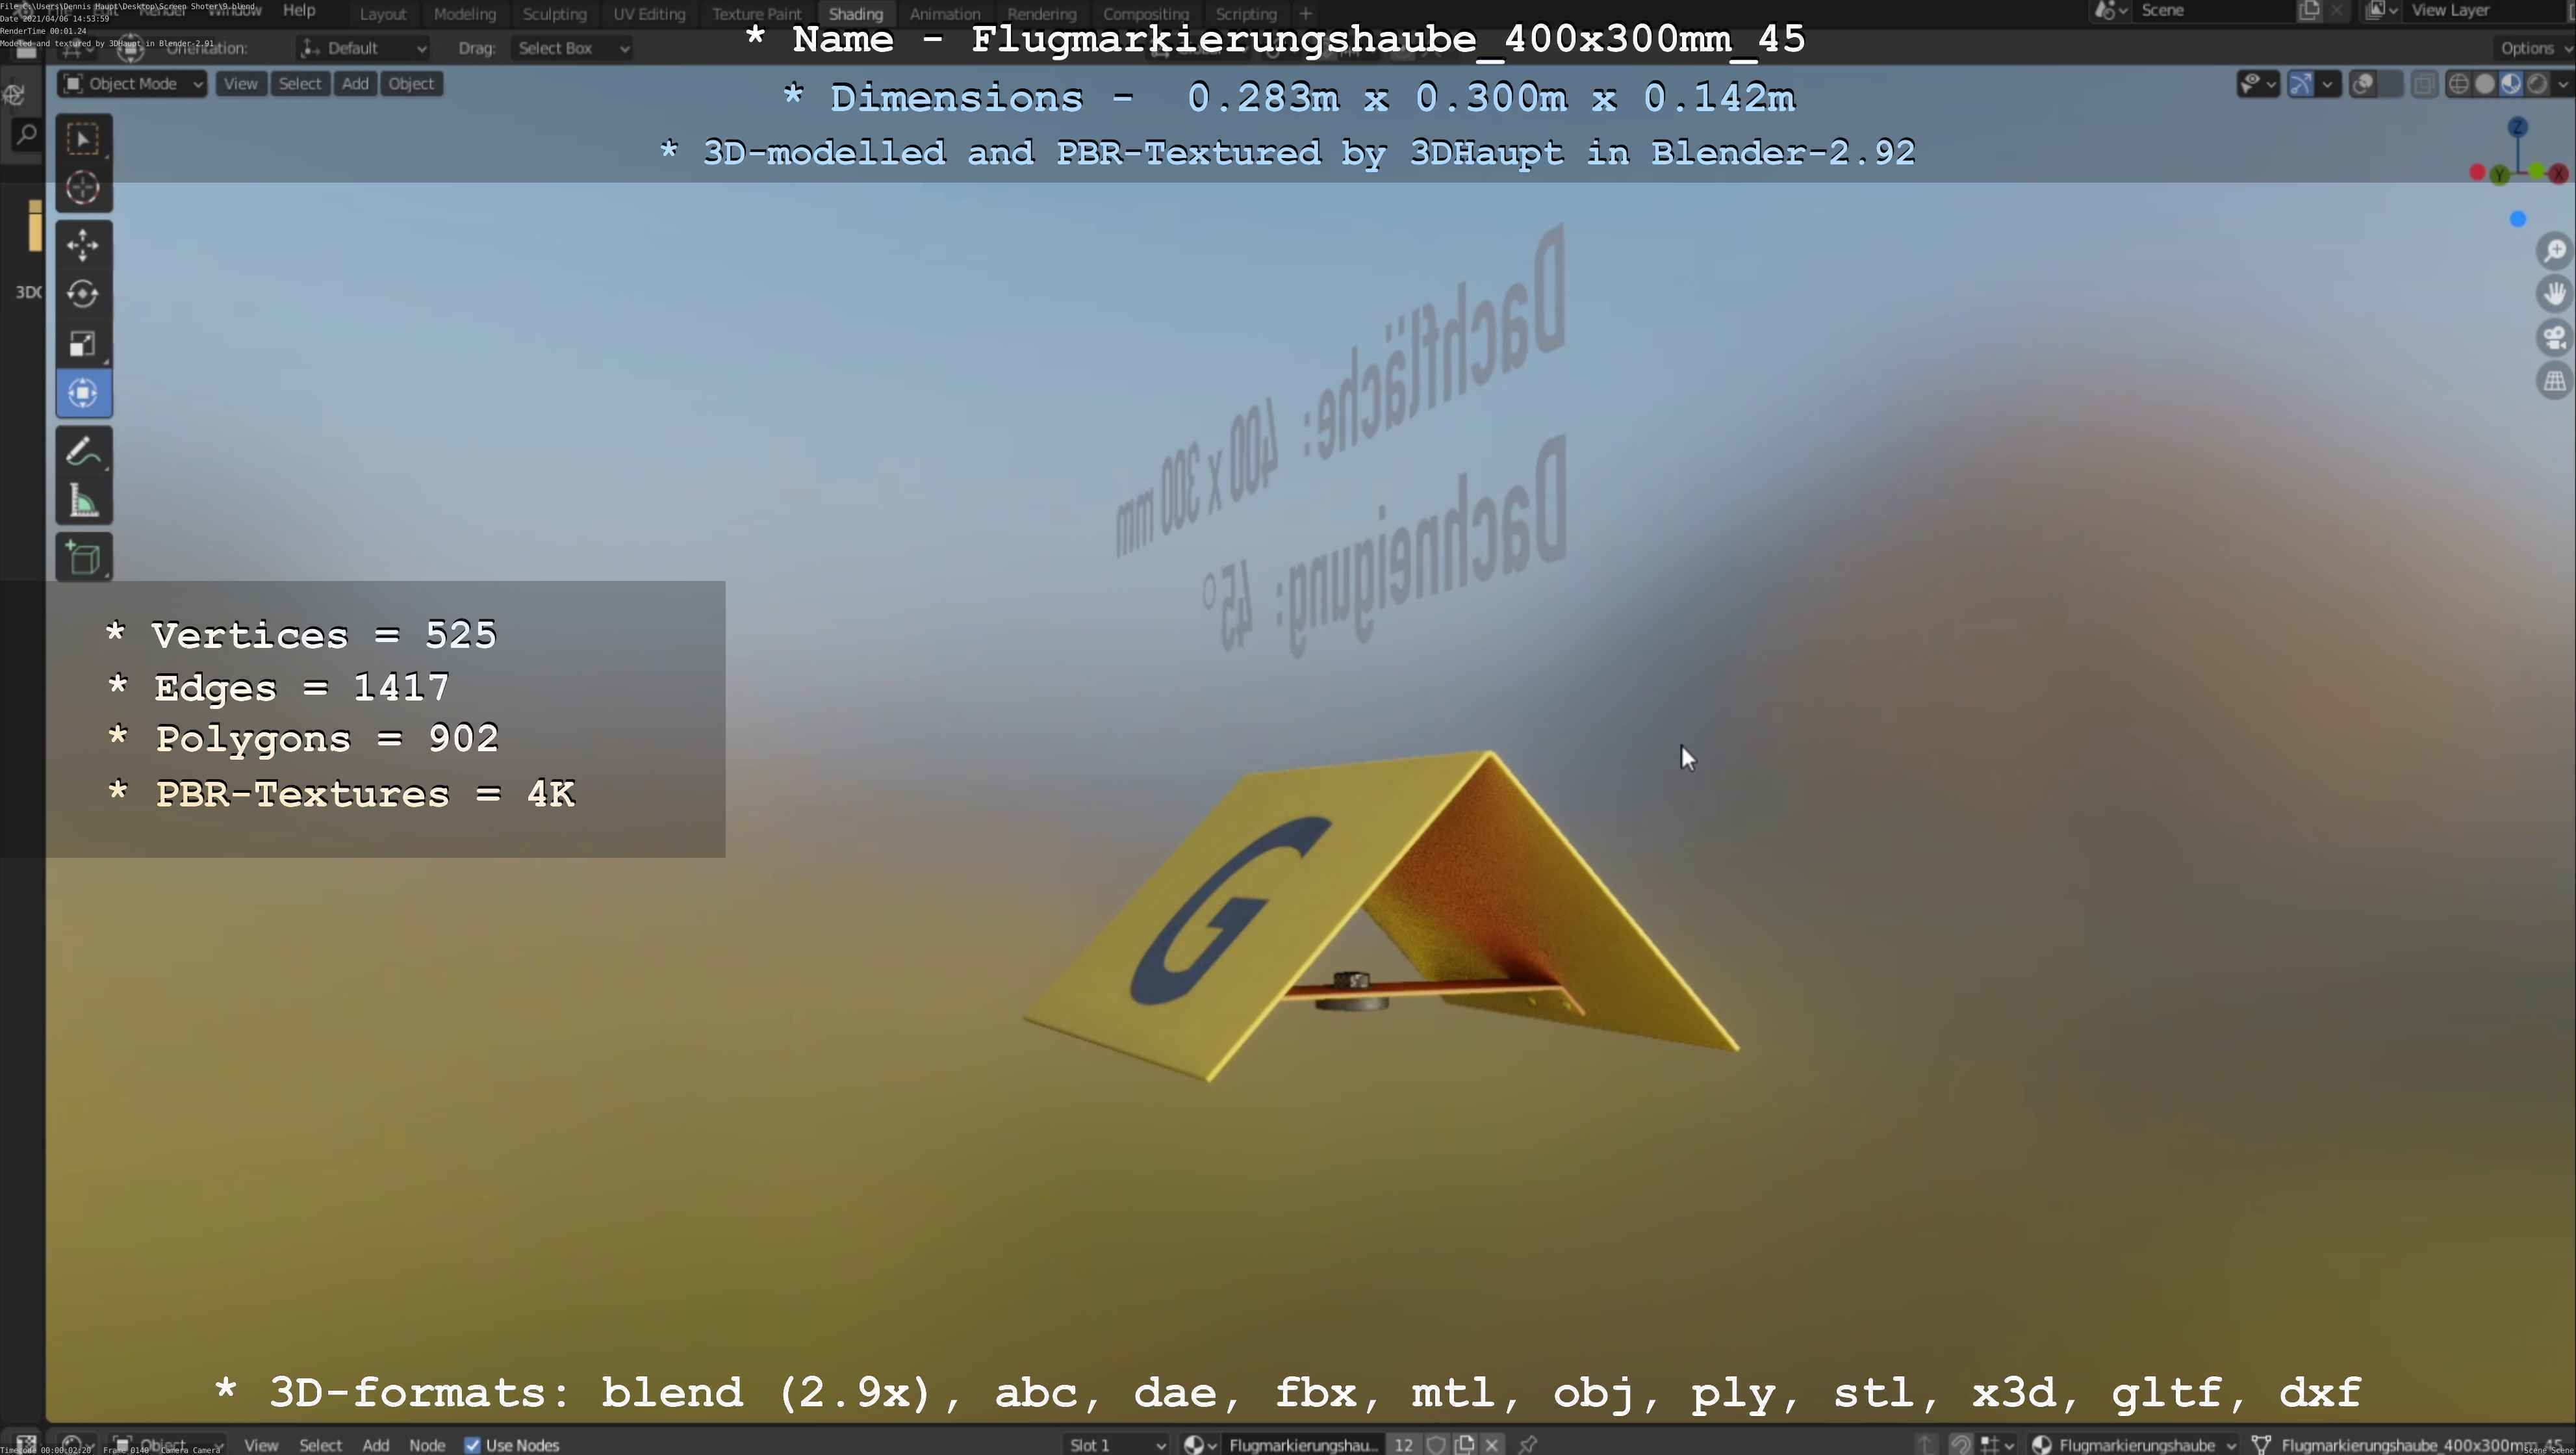Viewport: 2576px width, 1455px height.
Task: Open the Slot 1 material slot dropdown
Action: click(x=1116, y=1445)
